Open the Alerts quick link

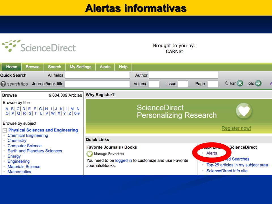point(212,153)
